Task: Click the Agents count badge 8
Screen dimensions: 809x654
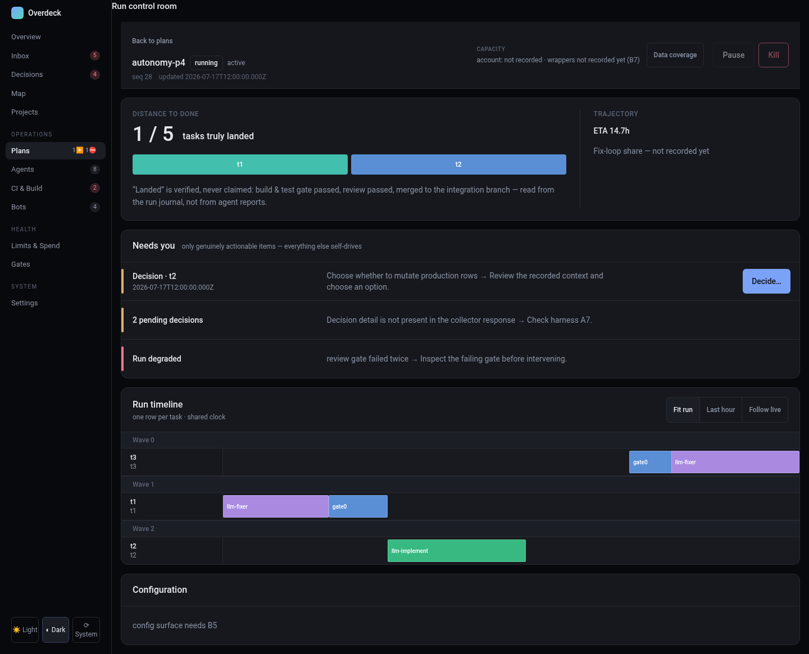Action: click(x=95, y=169)
